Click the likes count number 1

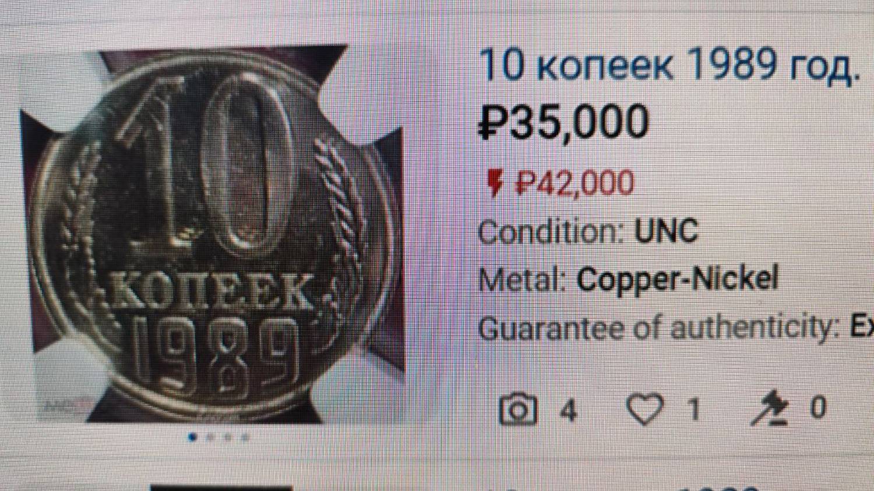693,411
